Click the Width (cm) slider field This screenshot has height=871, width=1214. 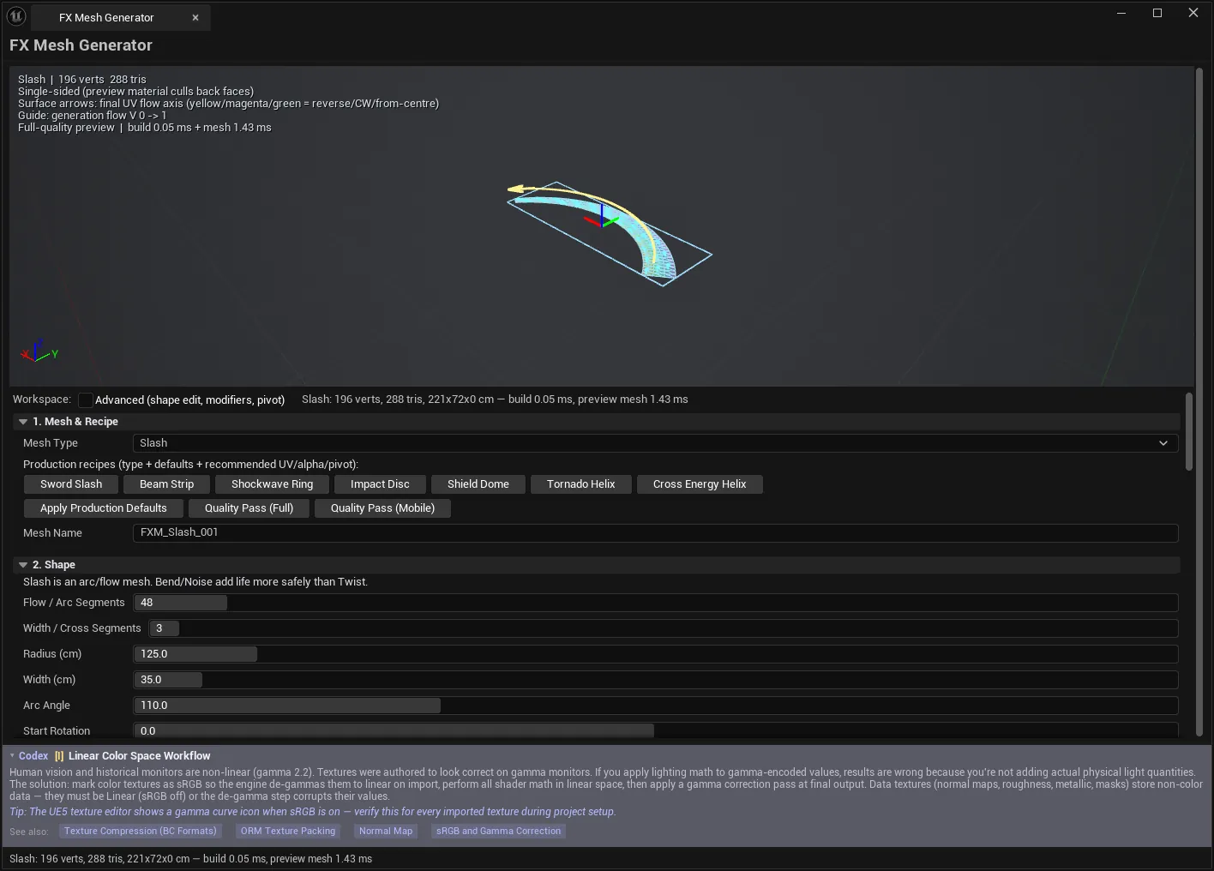click(x=656, y=680)
